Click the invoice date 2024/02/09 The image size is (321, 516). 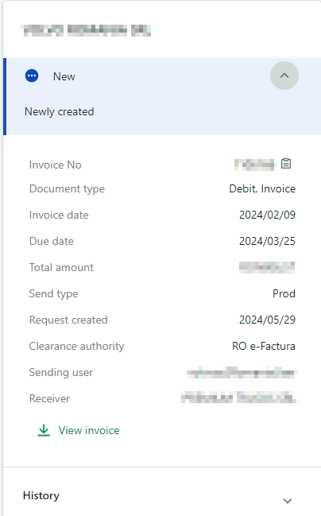pyautogui.click(x=267, y=215)
